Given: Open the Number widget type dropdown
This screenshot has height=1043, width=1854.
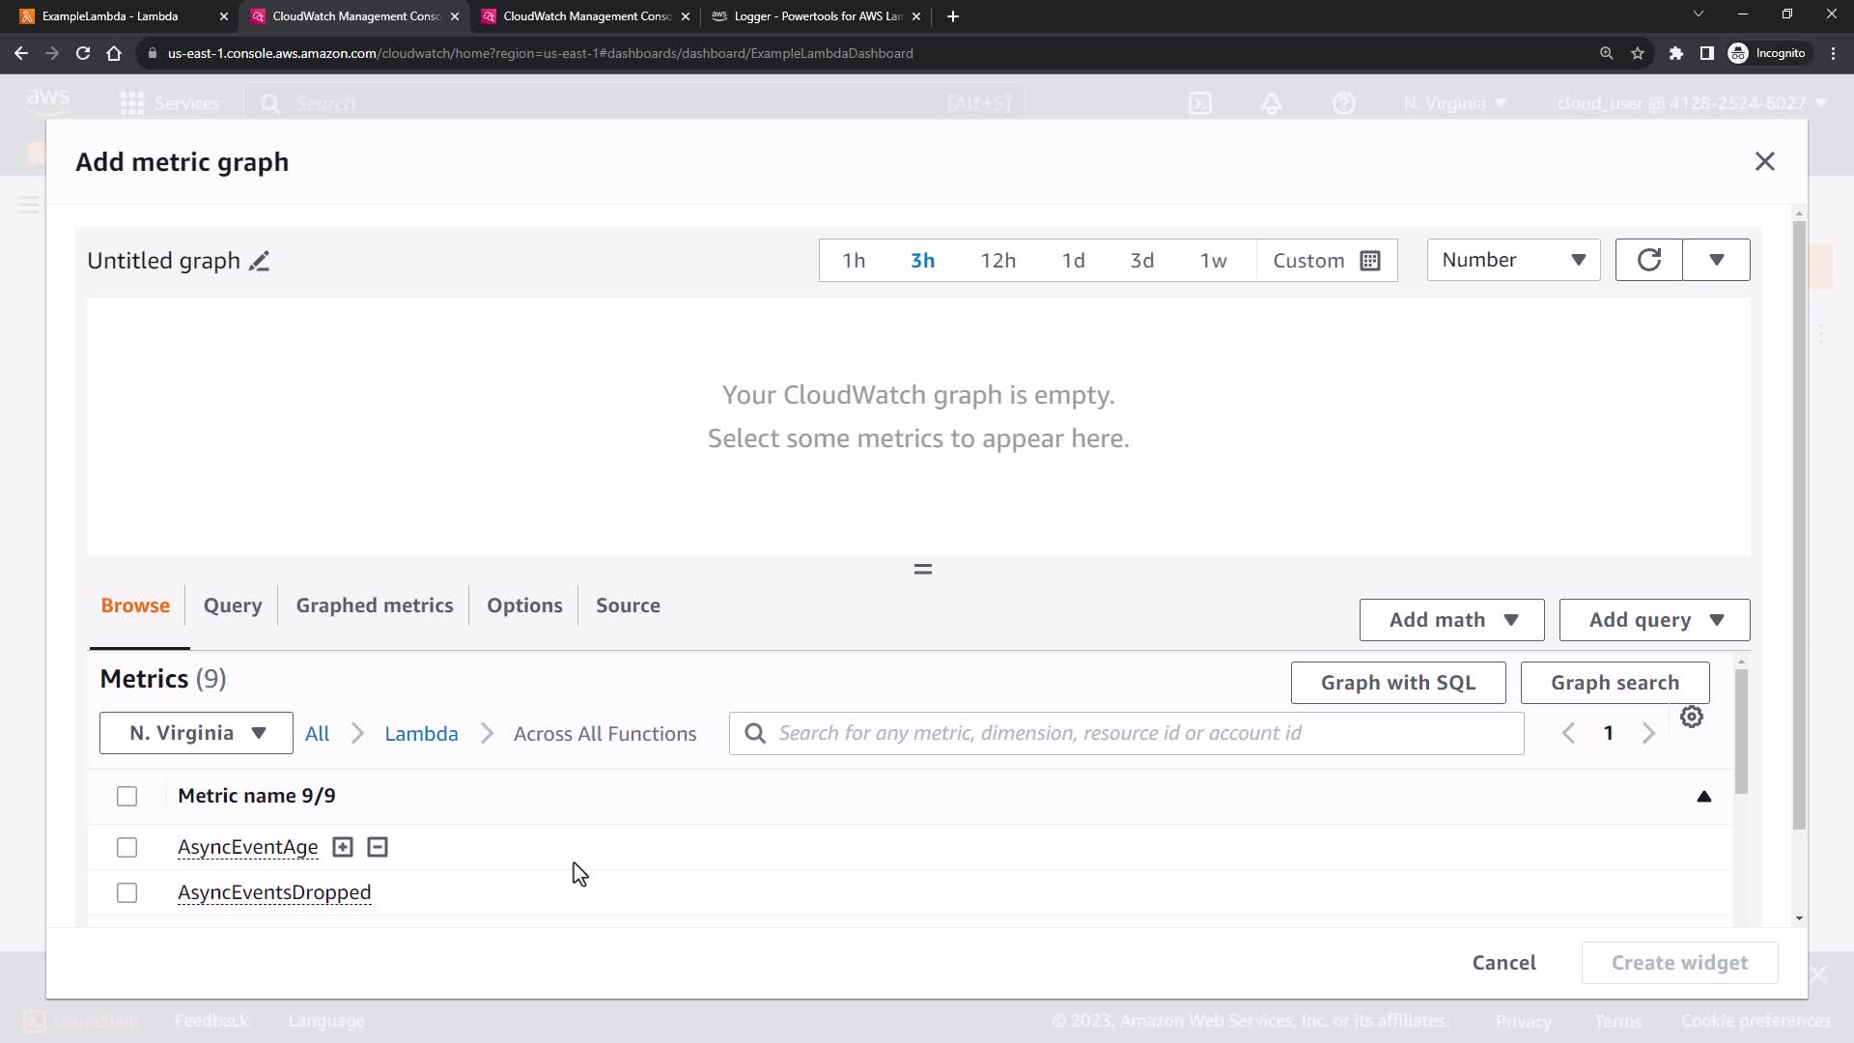Looking at the screenshot, I should 1512,260.
